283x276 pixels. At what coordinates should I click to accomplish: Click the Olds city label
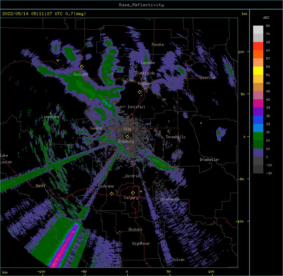(x=127, y=129)
